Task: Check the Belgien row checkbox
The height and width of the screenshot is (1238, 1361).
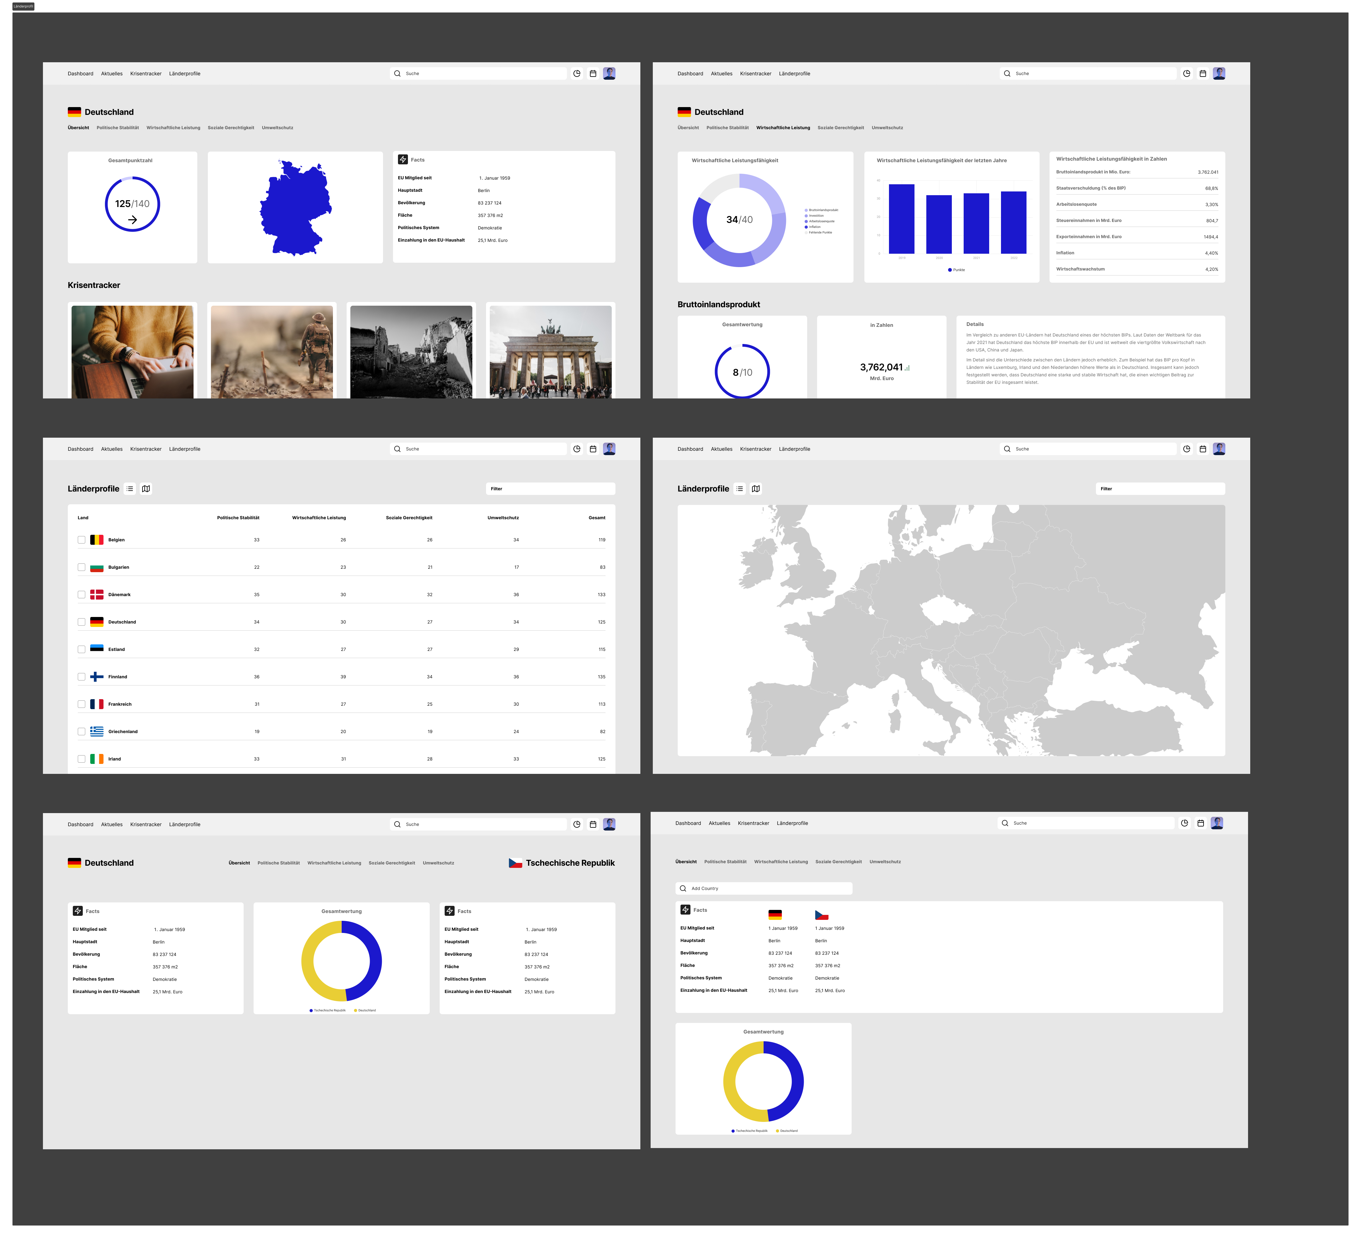Action: (82, 540)
